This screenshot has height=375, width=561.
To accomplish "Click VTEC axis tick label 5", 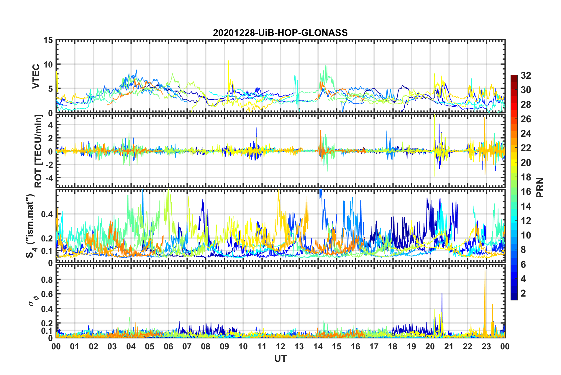I will (50, 89).
